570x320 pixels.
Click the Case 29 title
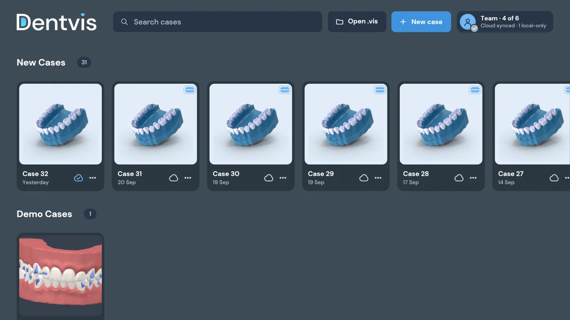tap(321, 173)
